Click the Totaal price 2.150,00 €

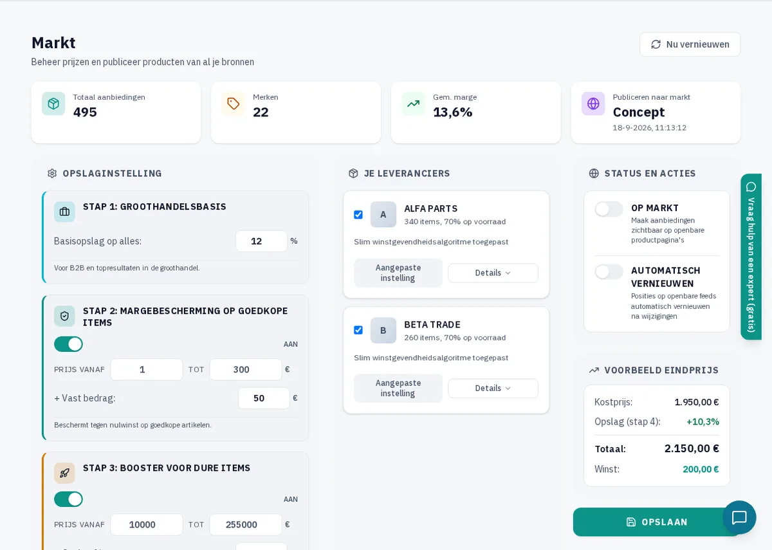(692, 448)
